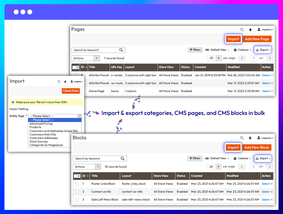Click the Columns gear icon above the Pages grid
283x214 pixels.
pyautogui.click(x=235, y=50)
